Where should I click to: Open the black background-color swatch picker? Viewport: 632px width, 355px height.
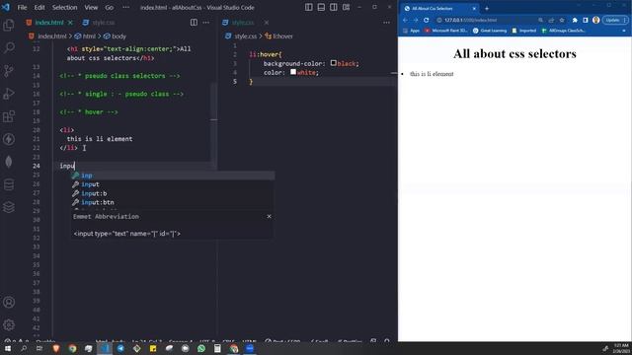(334, 63)
